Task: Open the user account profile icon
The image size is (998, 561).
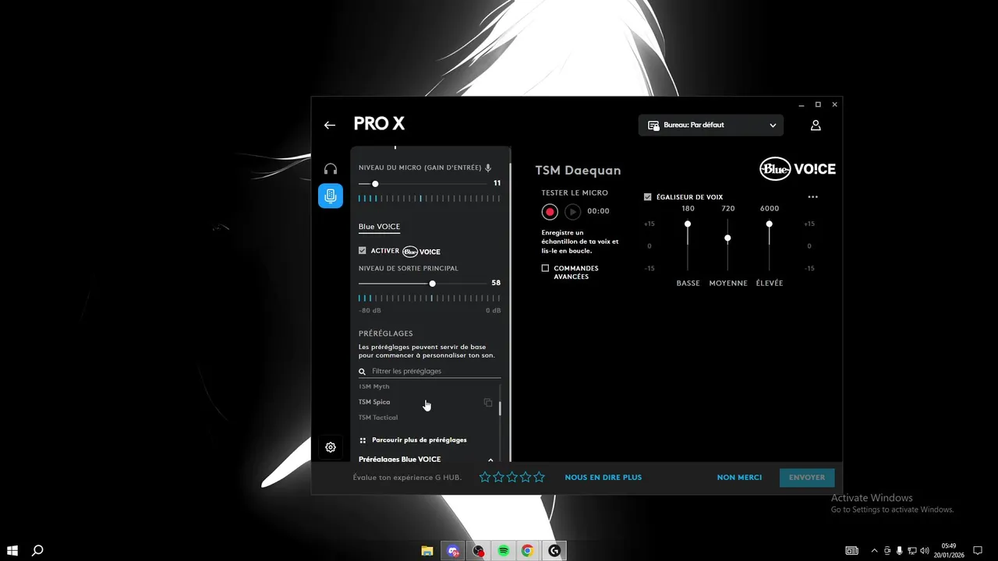Action: [816, 125]
